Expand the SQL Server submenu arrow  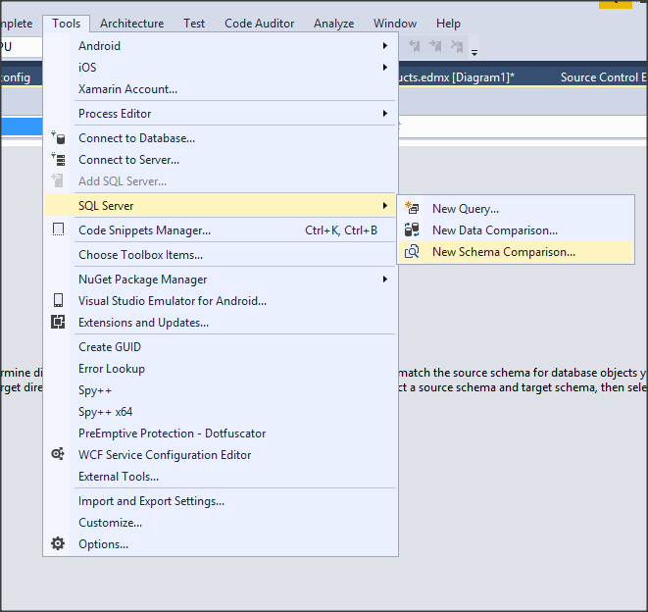click(384, 206)
